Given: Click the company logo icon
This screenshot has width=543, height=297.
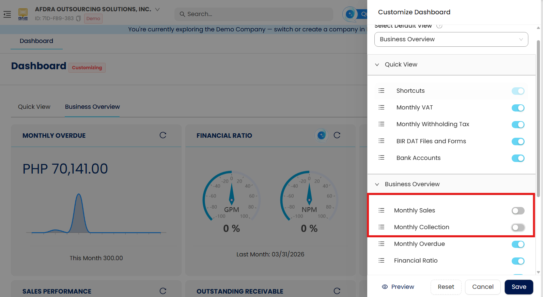Looking at the screenshot, I should click(23, 14).
